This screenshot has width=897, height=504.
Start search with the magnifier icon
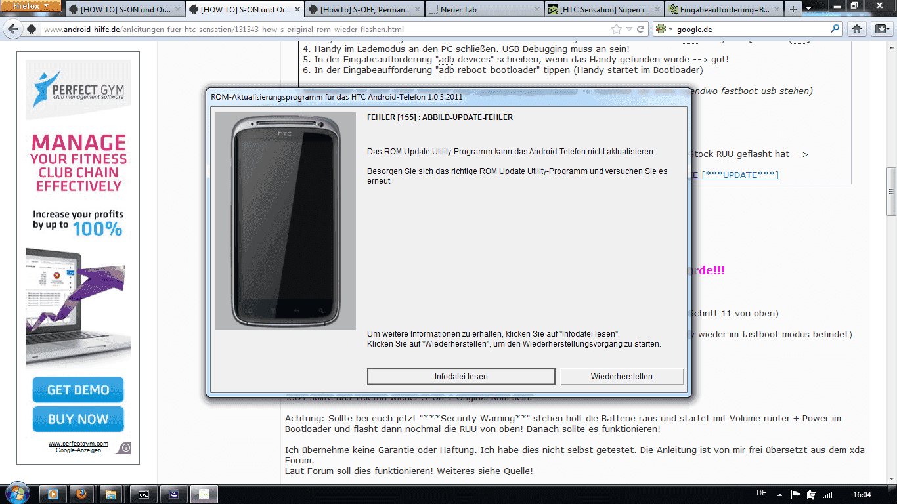point(835,30)
